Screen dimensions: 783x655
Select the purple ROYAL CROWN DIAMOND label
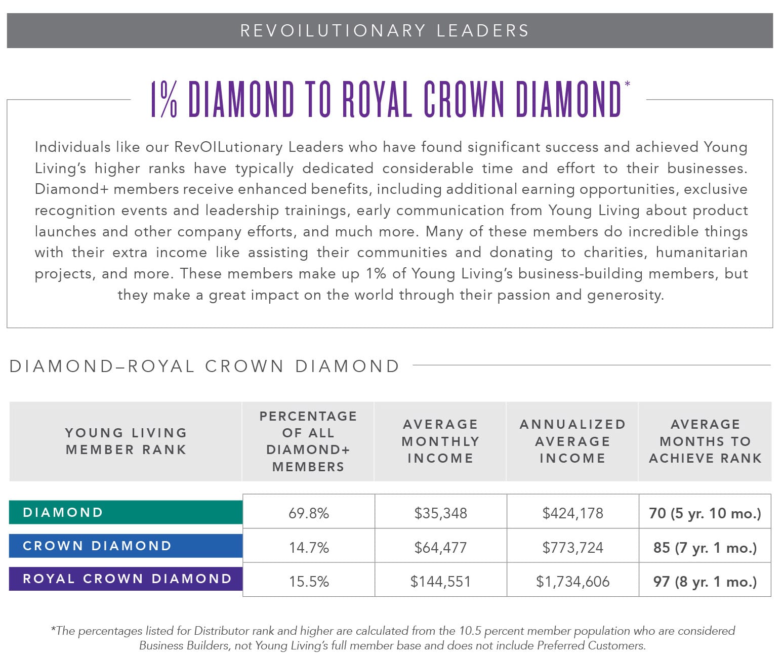[126, 579]
